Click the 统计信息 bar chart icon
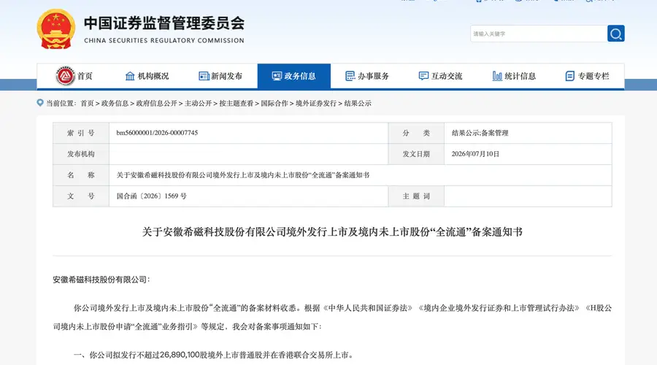Image resolution: width=657 pixels, height=365 pixels. click(x=497, y=76)
